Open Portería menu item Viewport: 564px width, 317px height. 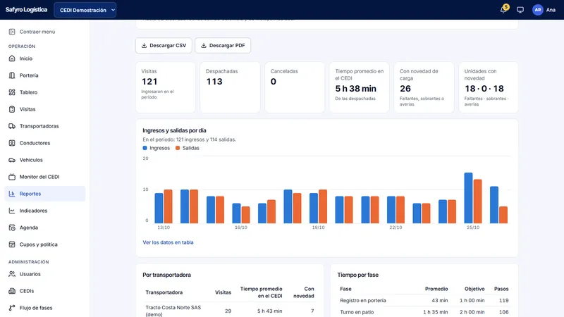[45, 75]
